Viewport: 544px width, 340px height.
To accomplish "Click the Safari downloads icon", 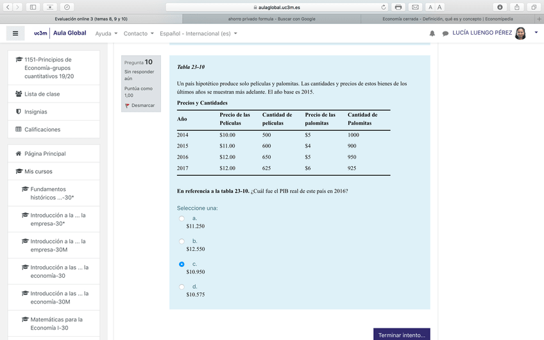I will 499,7.
